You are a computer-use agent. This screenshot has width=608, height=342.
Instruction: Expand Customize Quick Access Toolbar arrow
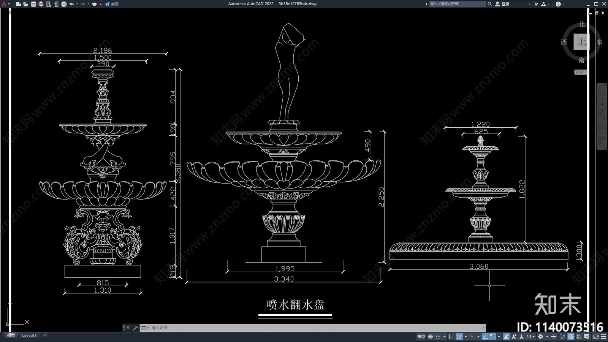(x=101, y=4)
